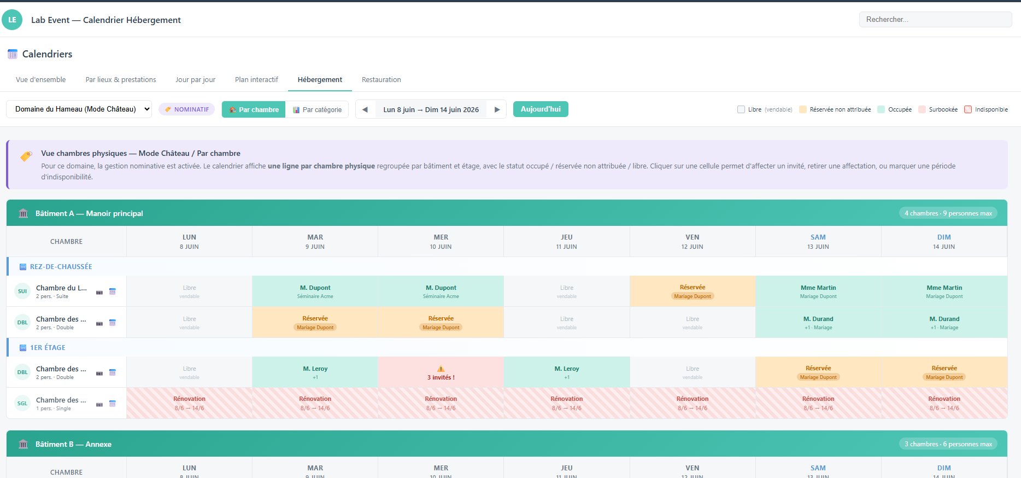Open the Restauration tab
The height and width of the screenshot is (478, 1021).
tap(381, 80)
